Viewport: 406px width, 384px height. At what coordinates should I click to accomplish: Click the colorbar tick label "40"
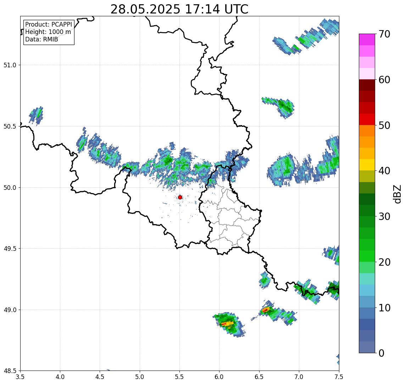(x=384, y=171)
